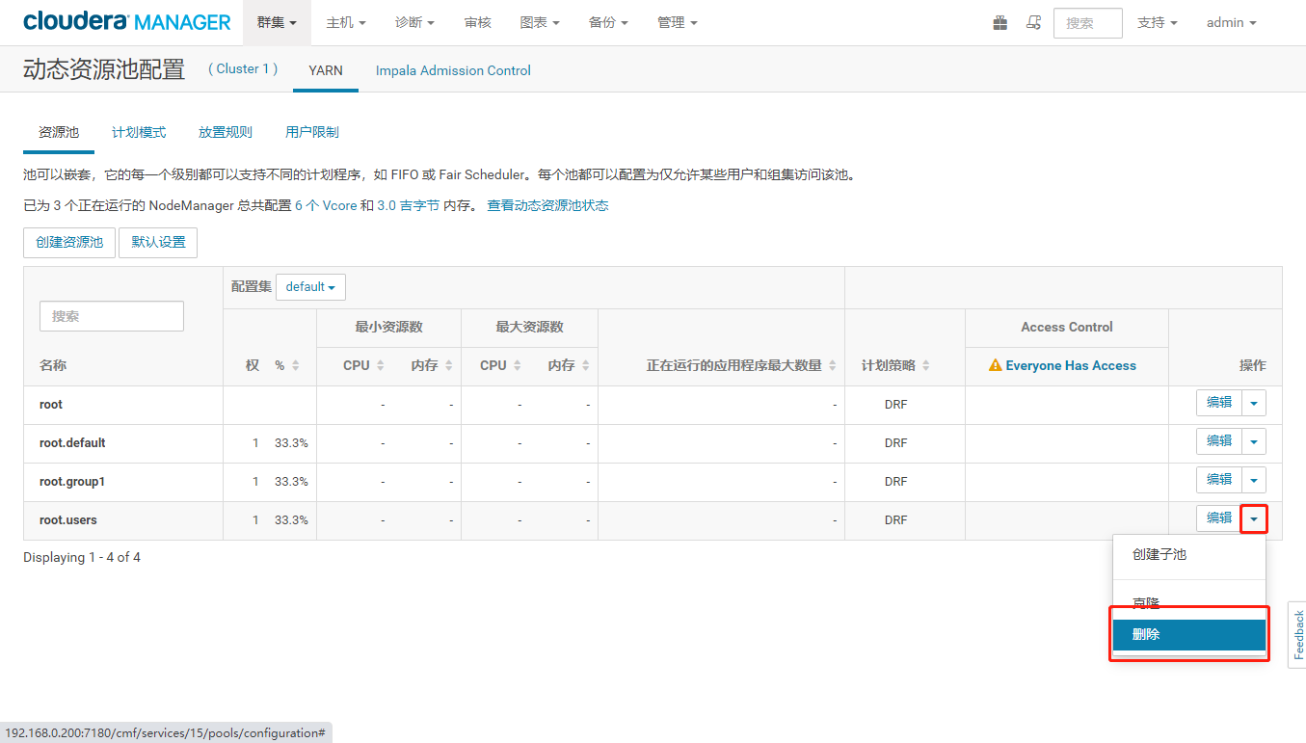Open the 配置集 default dropdown
The width and height of the screenshot is (1306, 743).
pyautogui.click(x=310, y=286)
